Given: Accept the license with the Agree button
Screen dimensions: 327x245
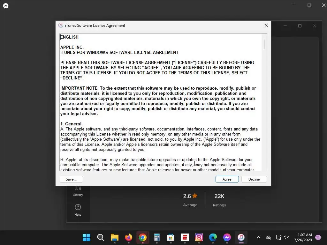Looking at the screenshot, I should [x=227, y=179].
